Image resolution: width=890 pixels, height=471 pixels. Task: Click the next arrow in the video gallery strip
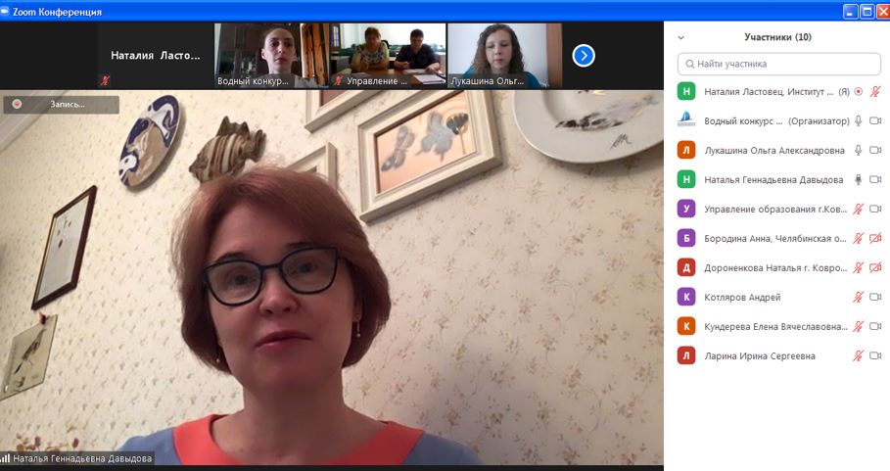584,56
